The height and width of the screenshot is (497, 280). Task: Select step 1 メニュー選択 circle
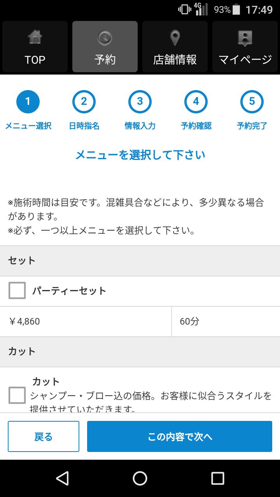28,102
